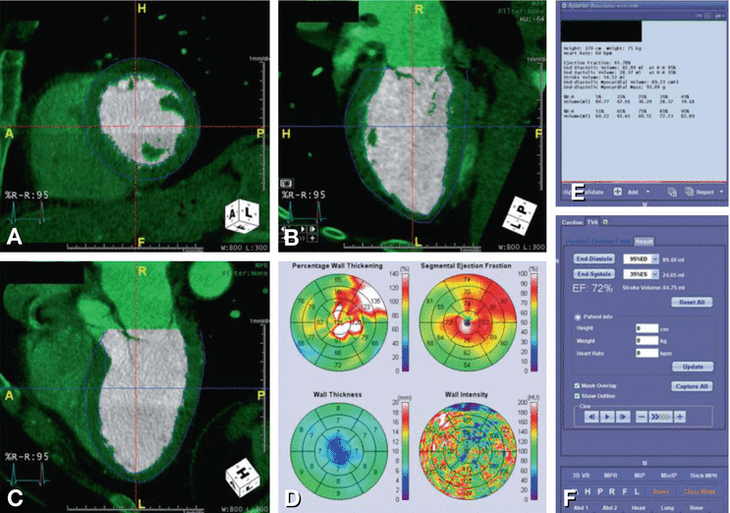Click the Update button
Viewport: 730px width, 513px height.
693,367
